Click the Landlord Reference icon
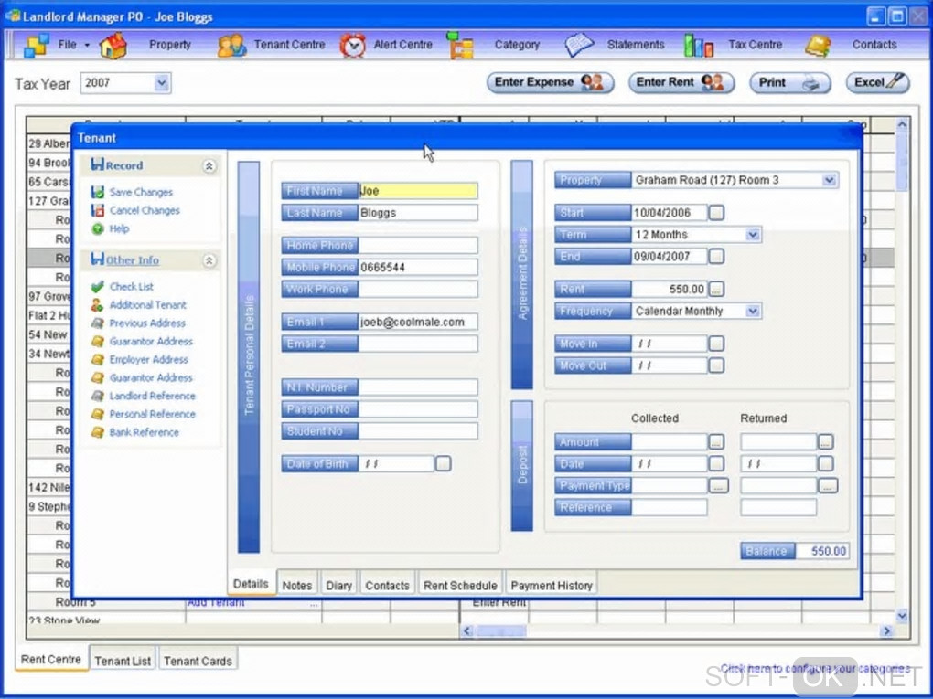 (x=98, y=396)
